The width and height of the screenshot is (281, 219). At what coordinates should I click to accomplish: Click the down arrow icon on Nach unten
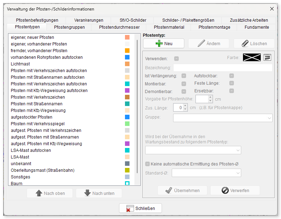tap(88, 193)
